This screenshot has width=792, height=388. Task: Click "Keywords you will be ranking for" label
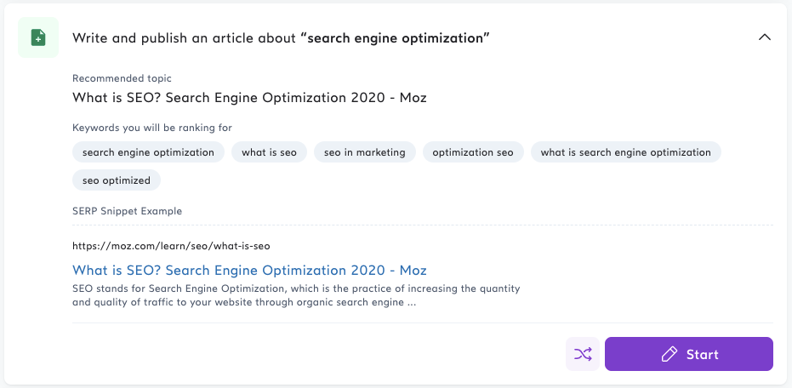coord(152,128)
